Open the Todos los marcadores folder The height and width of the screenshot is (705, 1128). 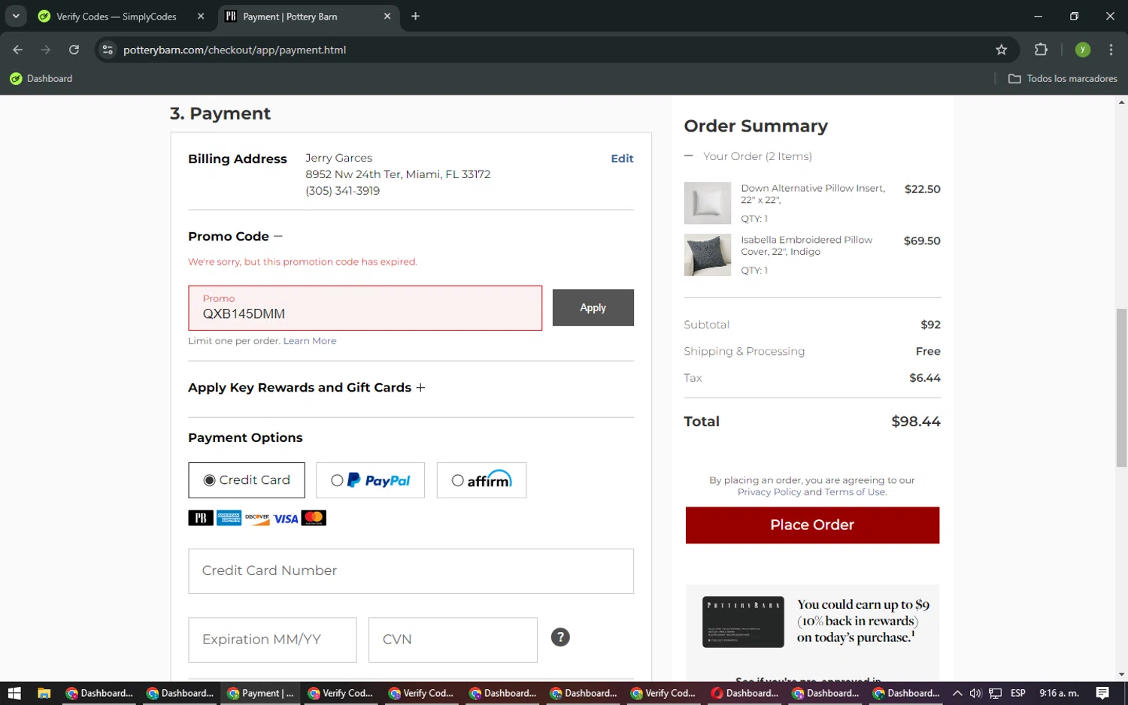coord(1063,78)
